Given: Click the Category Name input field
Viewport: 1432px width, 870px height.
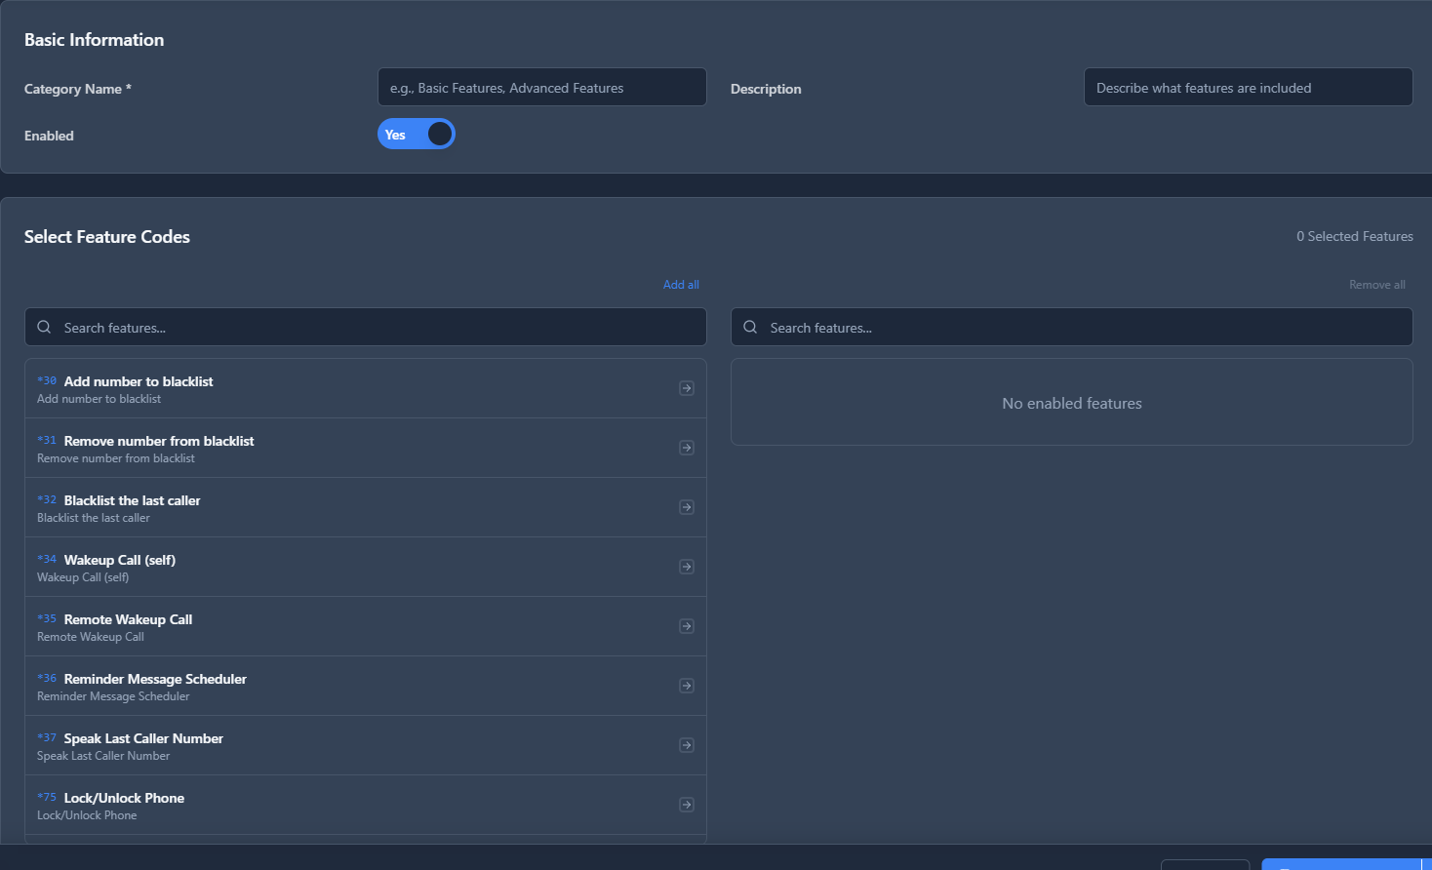Looking at the screenshot, I should coord(541,87).
